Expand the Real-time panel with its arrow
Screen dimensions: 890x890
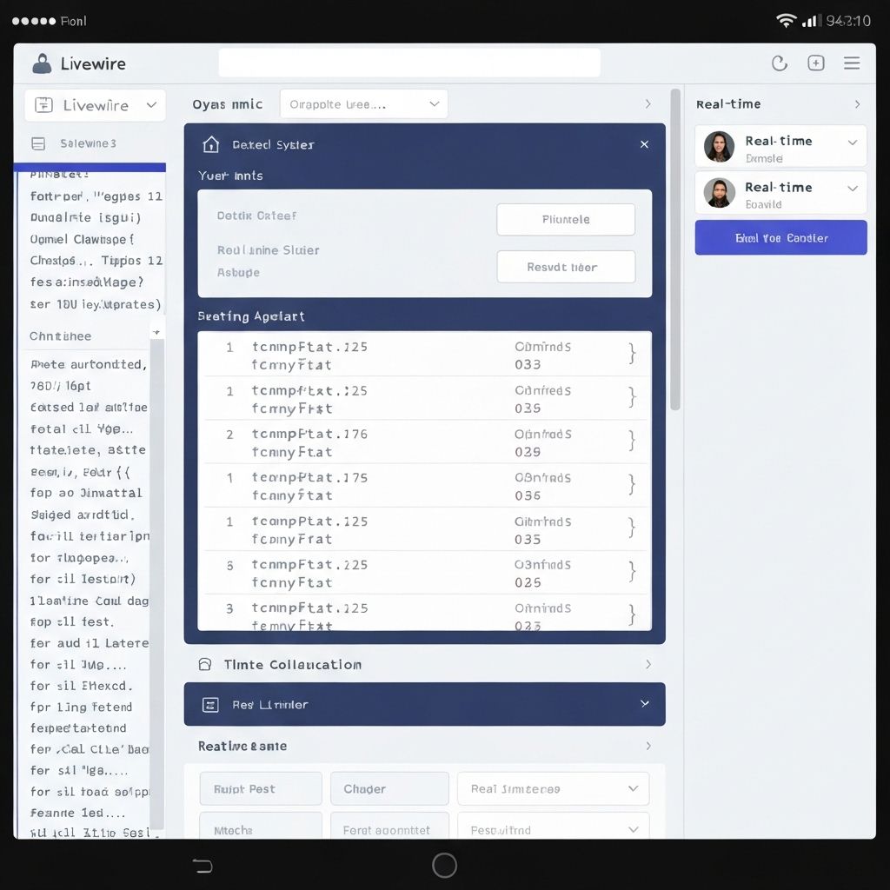[857, 103]
